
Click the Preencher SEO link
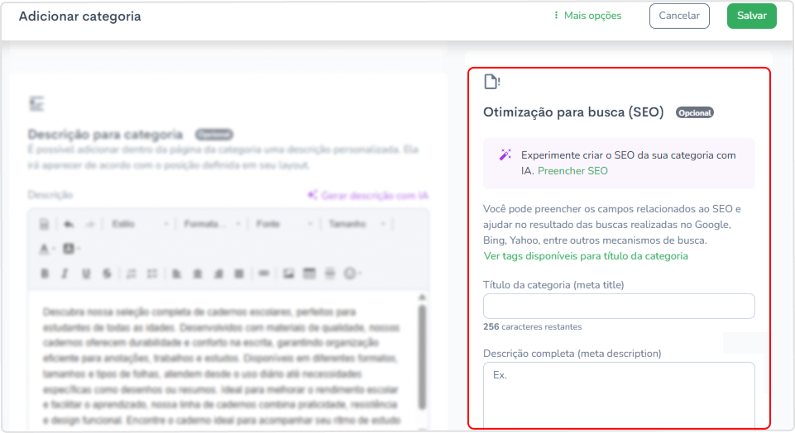[572, 171]
